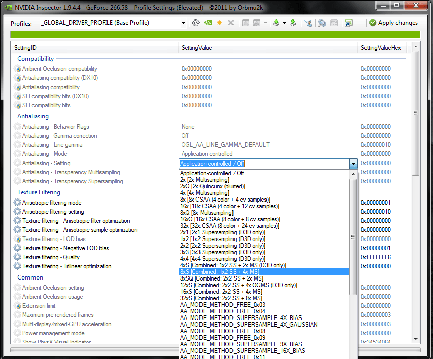
Task: Click the shield icon beside Texture filtering - LOD bias
Action: [x=18, y=239]
